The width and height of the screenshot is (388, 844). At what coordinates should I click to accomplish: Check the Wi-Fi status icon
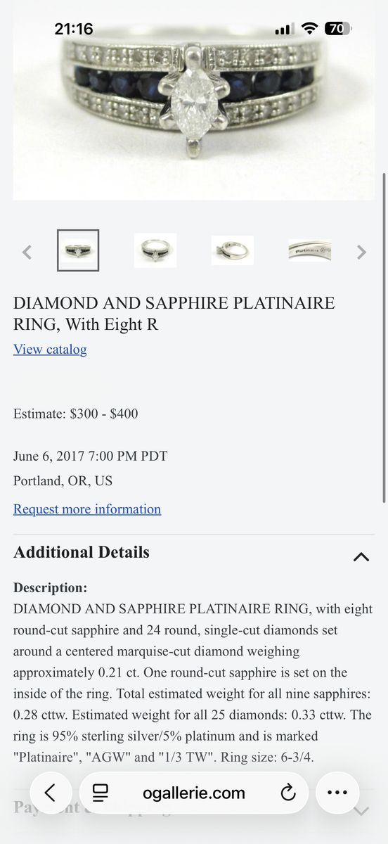coord(309,29)
